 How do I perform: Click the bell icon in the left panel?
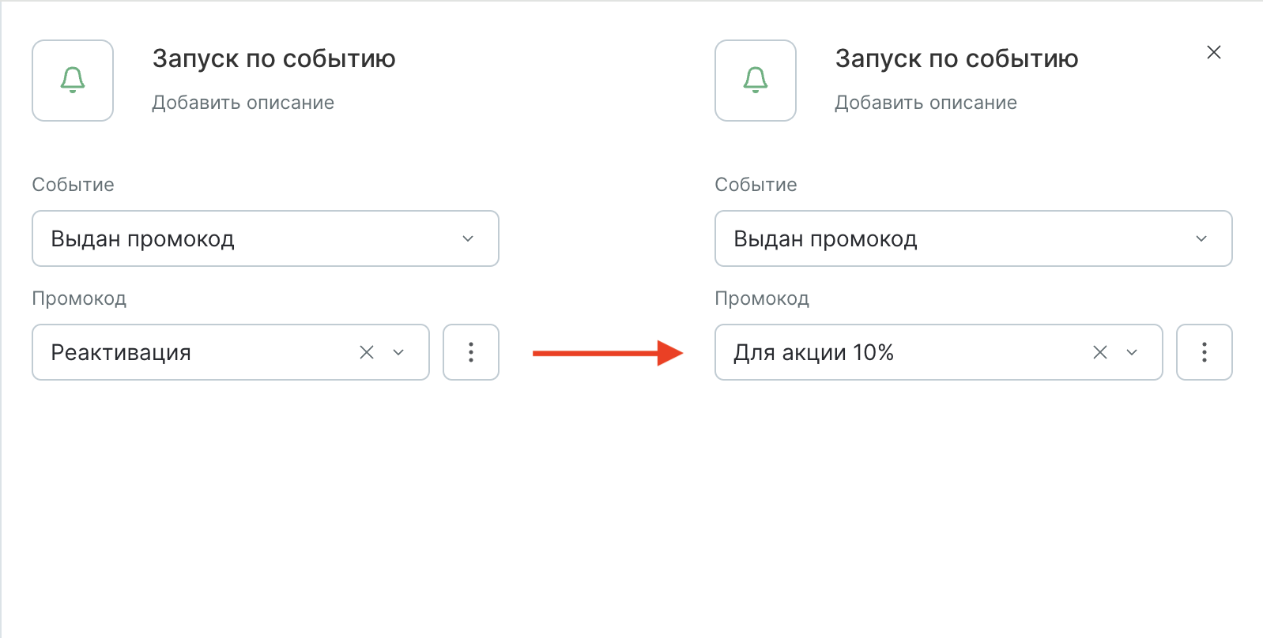pyautogui.click(x=73, y=81)
